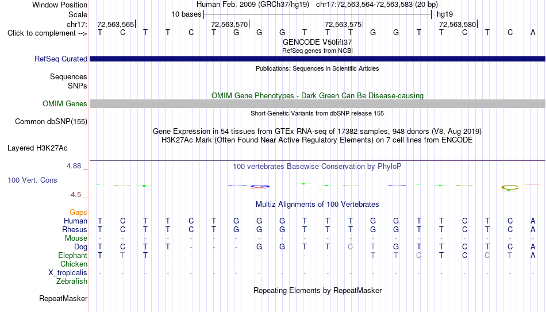Click 'Multiz Alignments of 100 Vertebrates' title
The height and width of the screenshot is (312, 546).
(317, 205)
